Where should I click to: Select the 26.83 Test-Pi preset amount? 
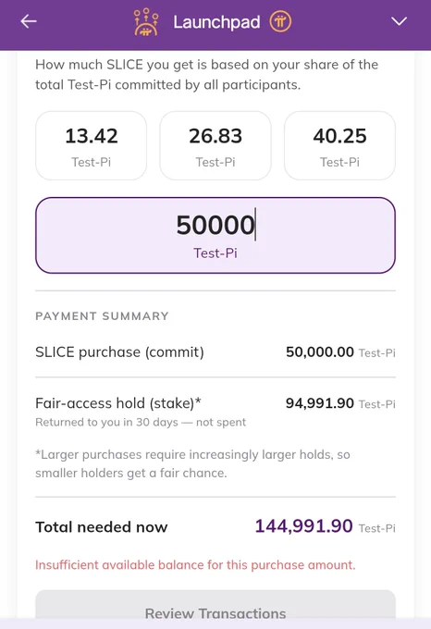(215, 145)
